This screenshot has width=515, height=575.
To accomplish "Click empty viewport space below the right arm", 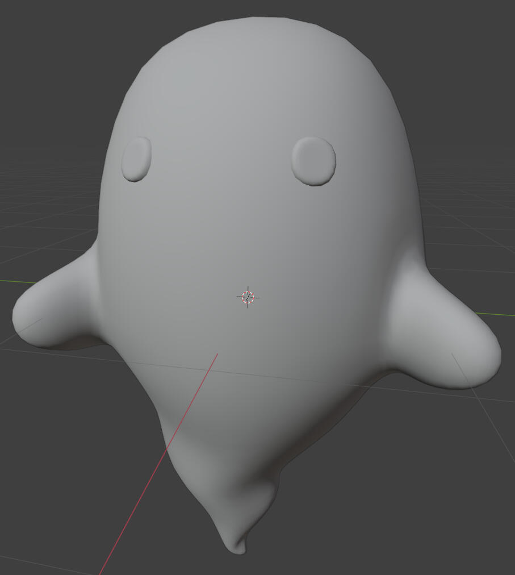I will tap(443, 483).
